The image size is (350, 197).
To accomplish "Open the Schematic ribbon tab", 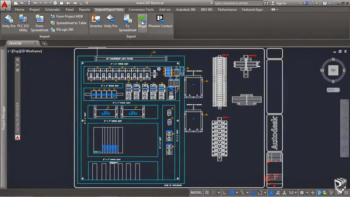I will tap(52, 10).
